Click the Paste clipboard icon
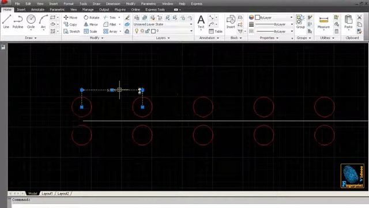 (x=348, y=21)
